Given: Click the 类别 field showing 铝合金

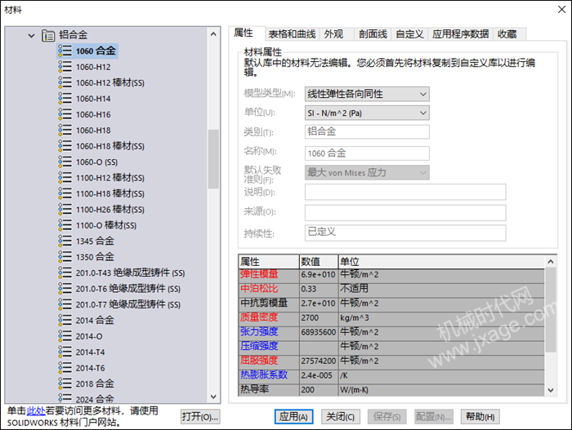Looking at the screenshot, I should 367,131.
